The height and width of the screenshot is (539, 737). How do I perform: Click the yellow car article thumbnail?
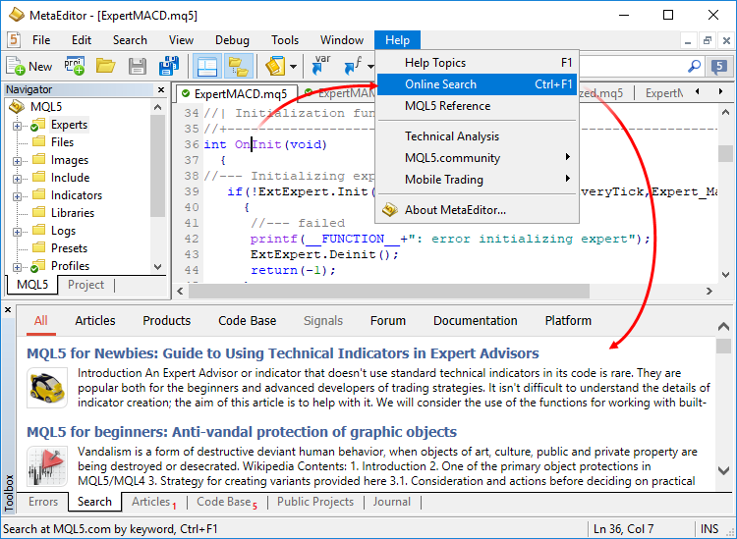47,388
